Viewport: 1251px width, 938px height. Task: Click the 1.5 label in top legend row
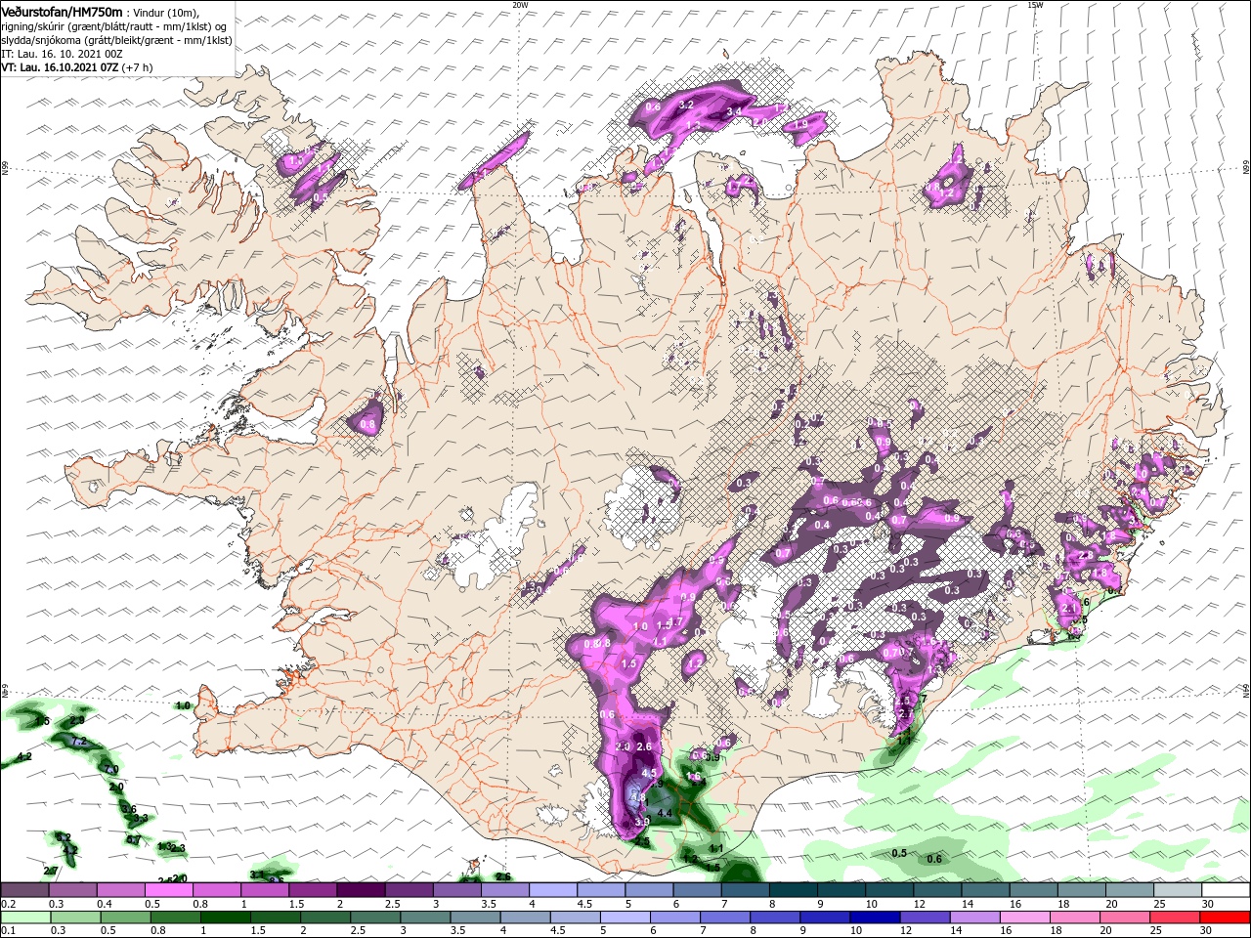tap(296, 904)
